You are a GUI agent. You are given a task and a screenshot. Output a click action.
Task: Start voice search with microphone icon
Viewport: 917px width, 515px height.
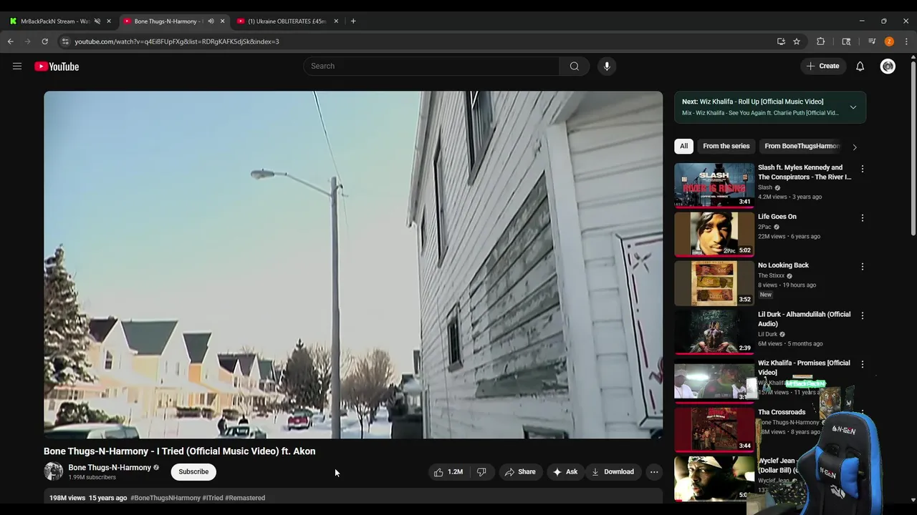point(607,67)
